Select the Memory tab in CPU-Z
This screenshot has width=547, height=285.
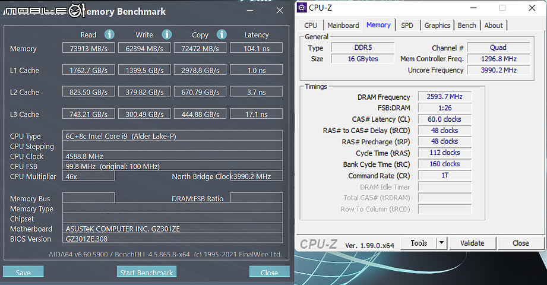point(378,25)
